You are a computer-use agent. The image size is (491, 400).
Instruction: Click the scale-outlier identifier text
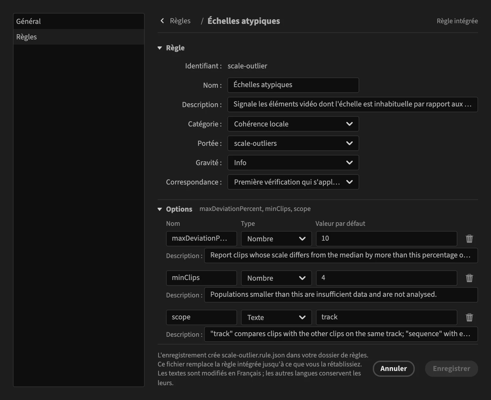[247, 66]
